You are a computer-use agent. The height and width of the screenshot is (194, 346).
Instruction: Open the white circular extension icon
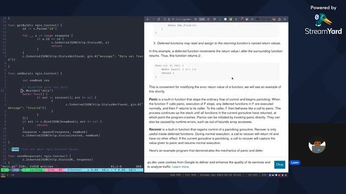[225, 19]
